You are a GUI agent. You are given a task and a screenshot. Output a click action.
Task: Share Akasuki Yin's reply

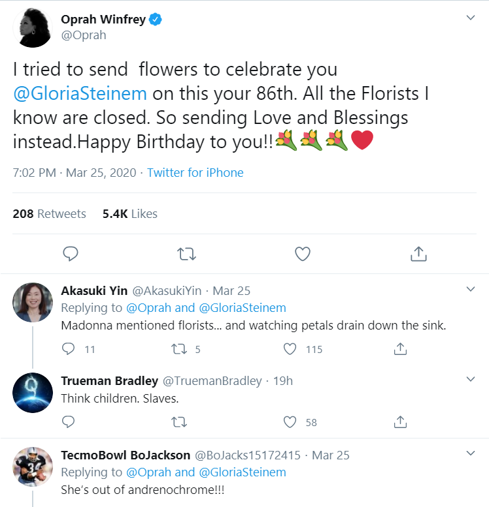[401, 349]
